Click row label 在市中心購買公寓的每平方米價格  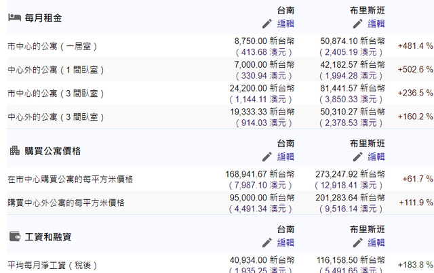pos(70,180)
